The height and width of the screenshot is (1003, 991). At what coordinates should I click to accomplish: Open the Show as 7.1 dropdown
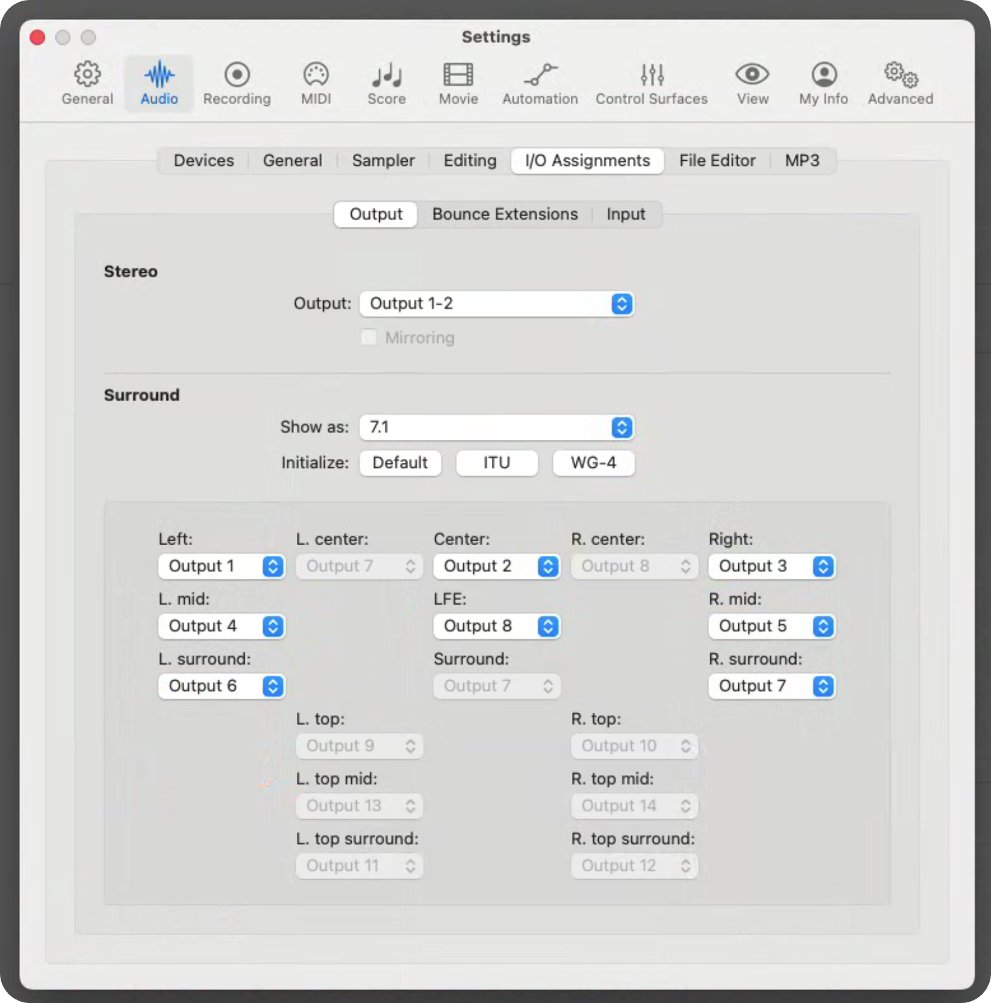coord(497,427)
